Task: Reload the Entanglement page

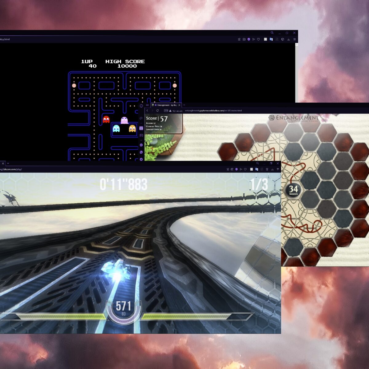Action: [x=157, y=111]
